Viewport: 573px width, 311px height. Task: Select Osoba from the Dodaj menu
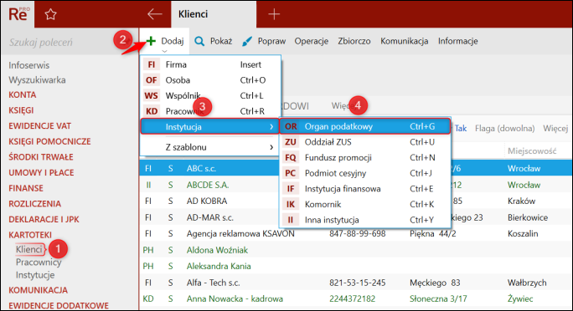[210, 80]
